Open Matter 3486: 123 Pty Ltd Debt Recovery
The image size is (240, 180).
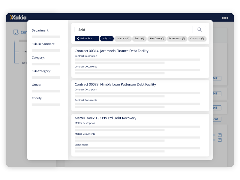[106, 118]
